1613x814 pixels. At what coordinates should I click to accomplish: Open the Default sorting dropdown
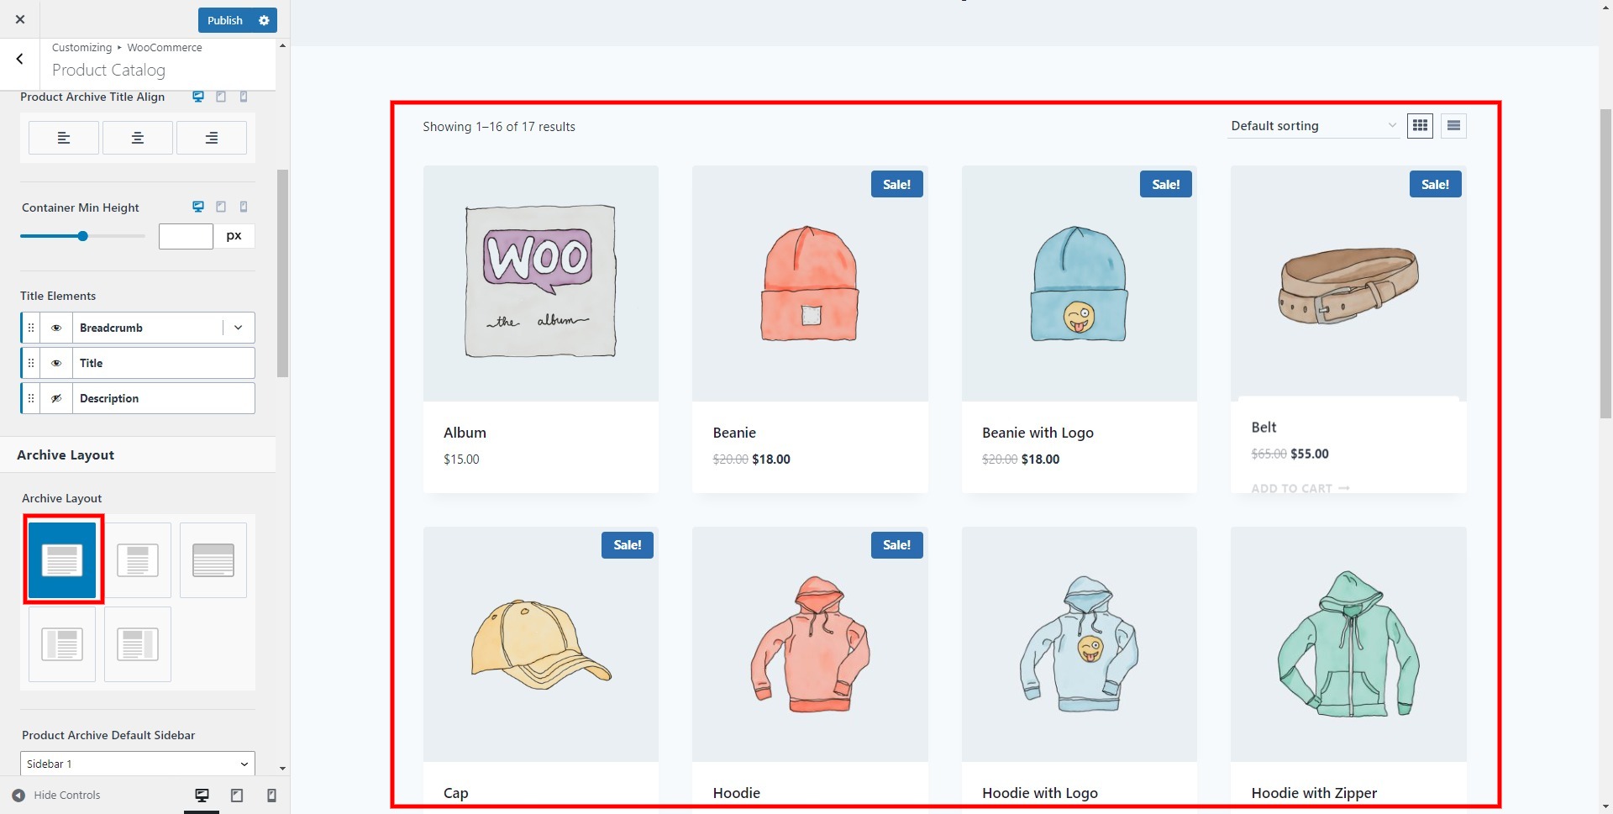pyautogui.click(x=1312, y=125)
